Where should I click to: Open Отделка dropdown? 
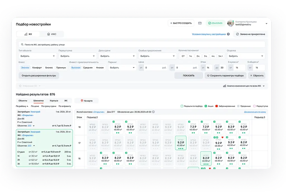[246, 56]
